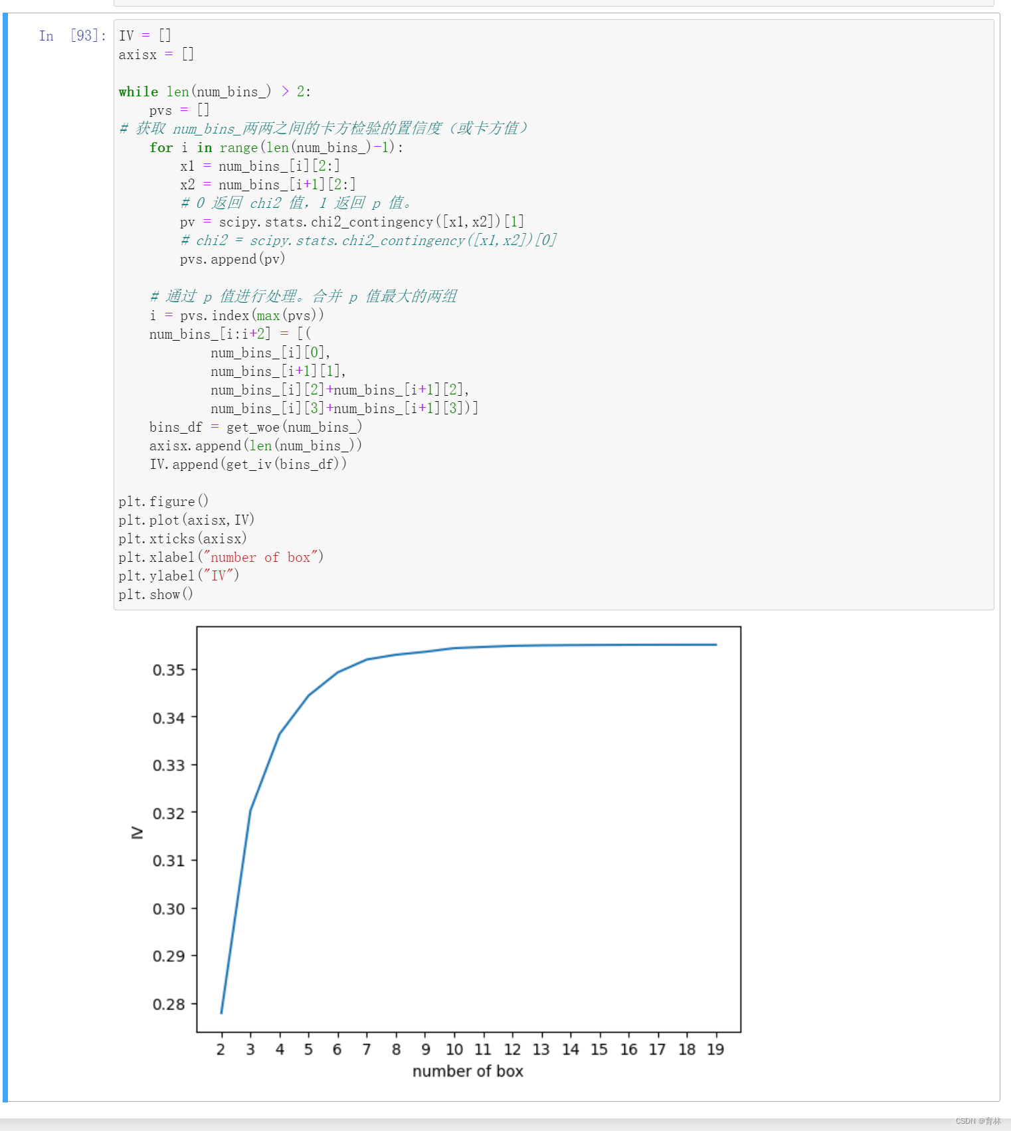This screenshot has height=1131, width=1011.
Task: Click the 'number of box' x-axis label
Action: point(468,1071)
